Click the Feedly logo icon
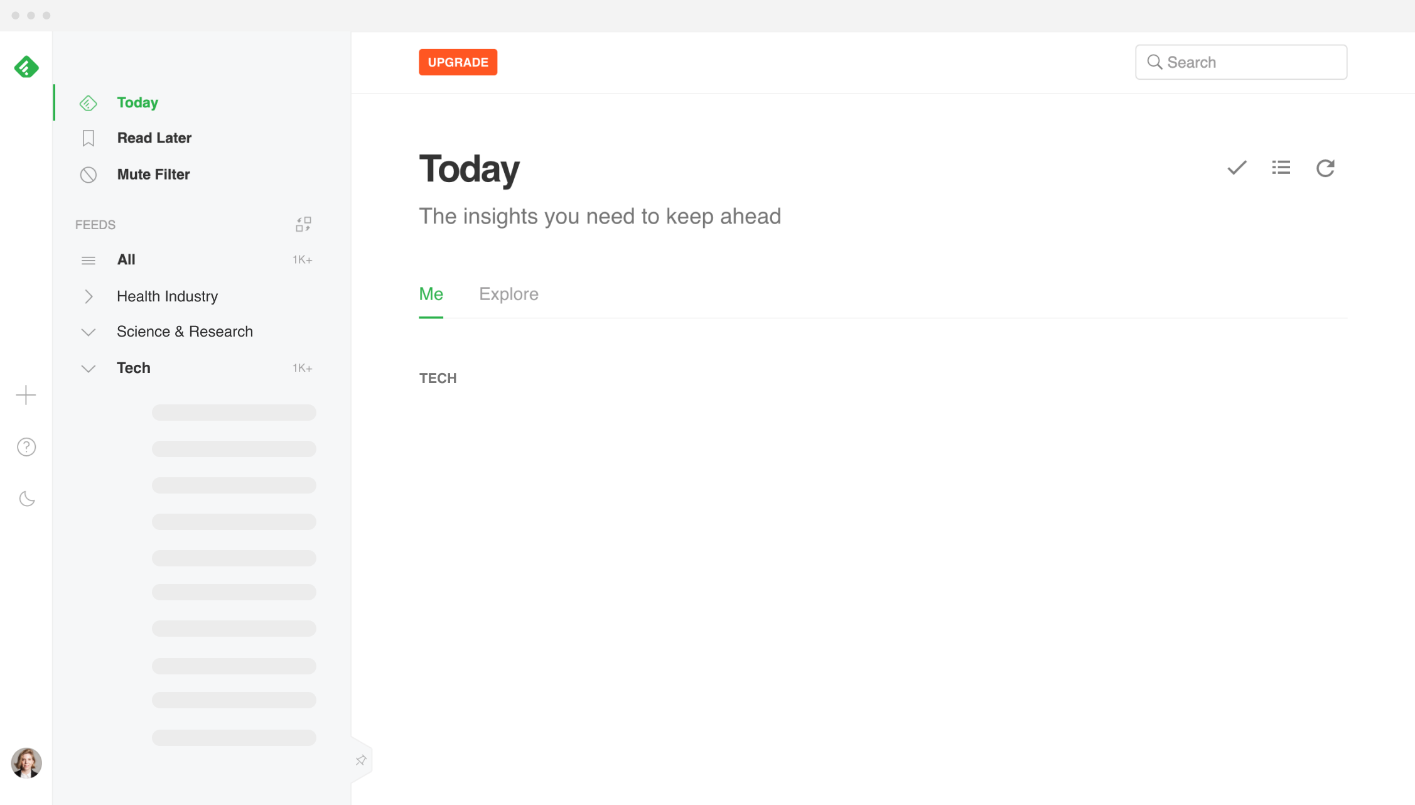The image size is (1415, 805). click(26, 67)
